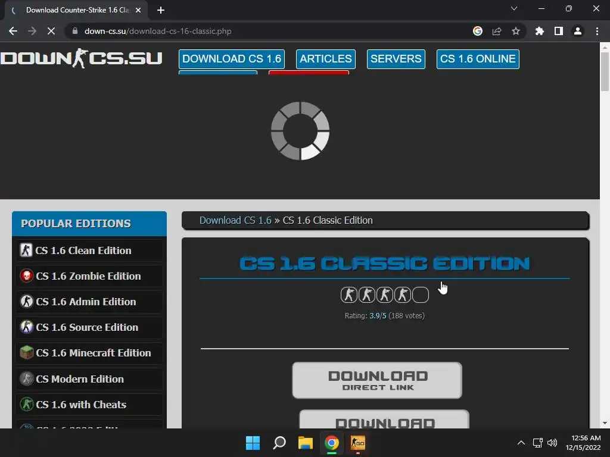
Task: Go back to the previous page
Action: [x=13, y=31]
